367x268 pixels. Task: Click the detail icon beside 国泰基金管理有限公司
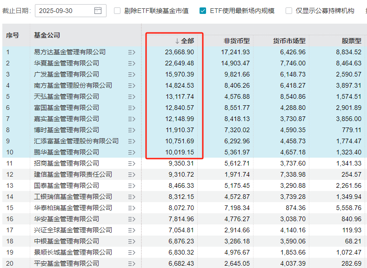131,185
